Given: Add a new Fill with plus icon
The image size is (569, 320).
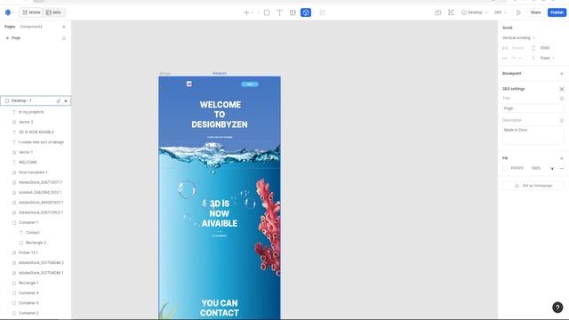Looking at the screenshot, I should [562, 158].
